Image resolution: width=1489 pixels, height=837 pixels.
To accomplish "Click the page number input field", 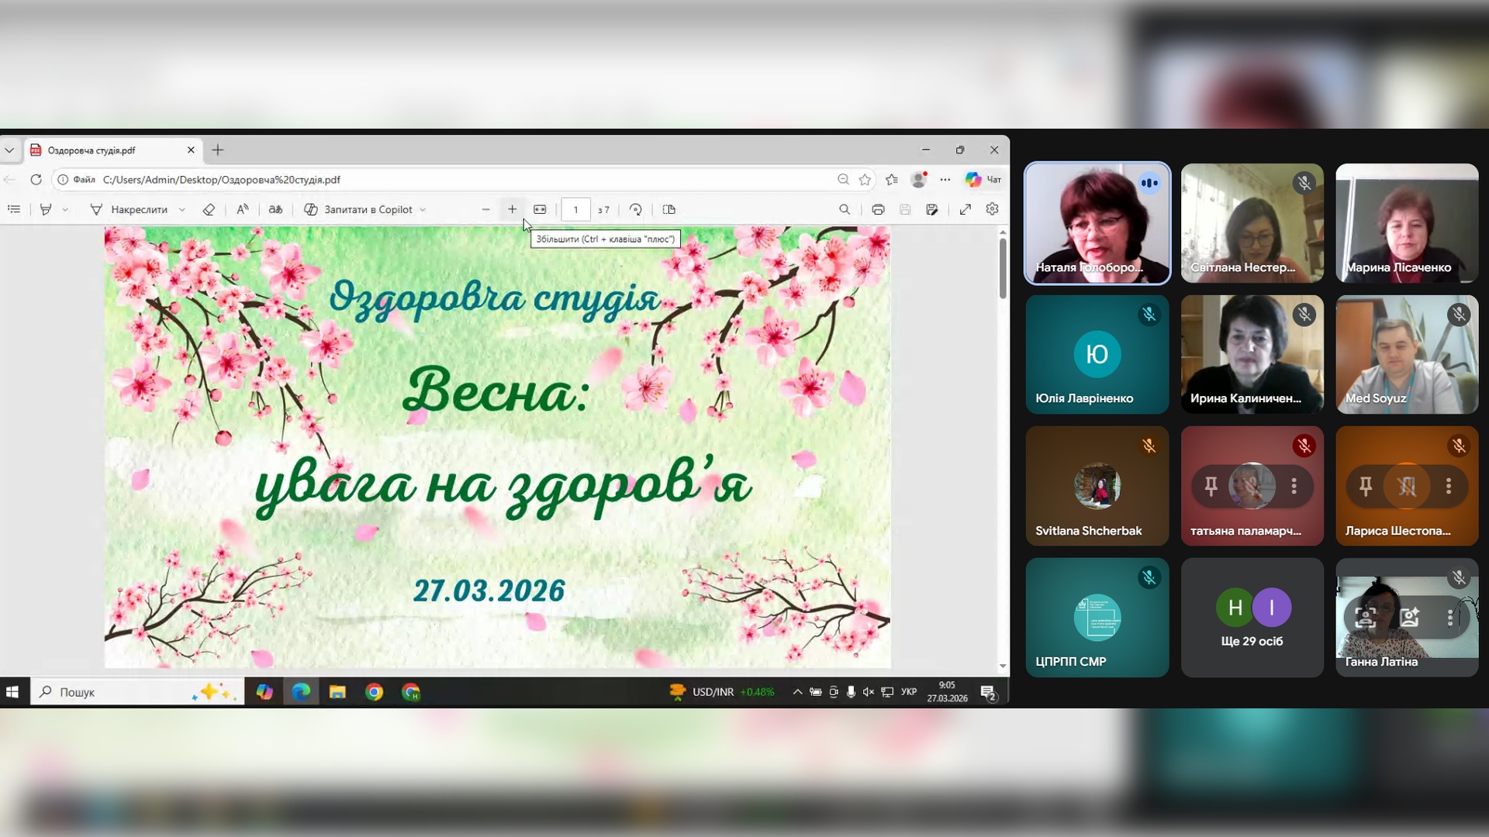I will click(575, 209).
